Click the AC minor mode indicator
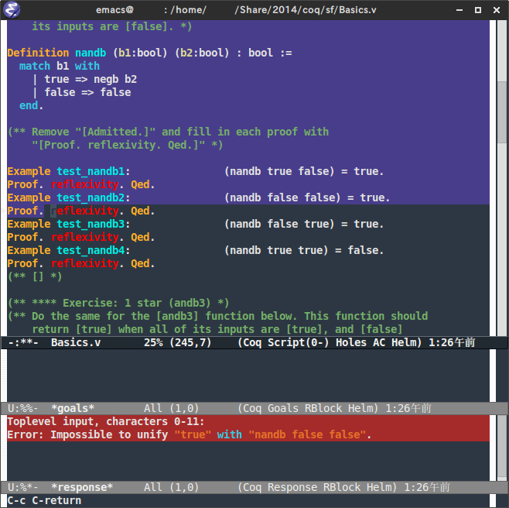This screenshot has width=509, height=508. point(379,342)
